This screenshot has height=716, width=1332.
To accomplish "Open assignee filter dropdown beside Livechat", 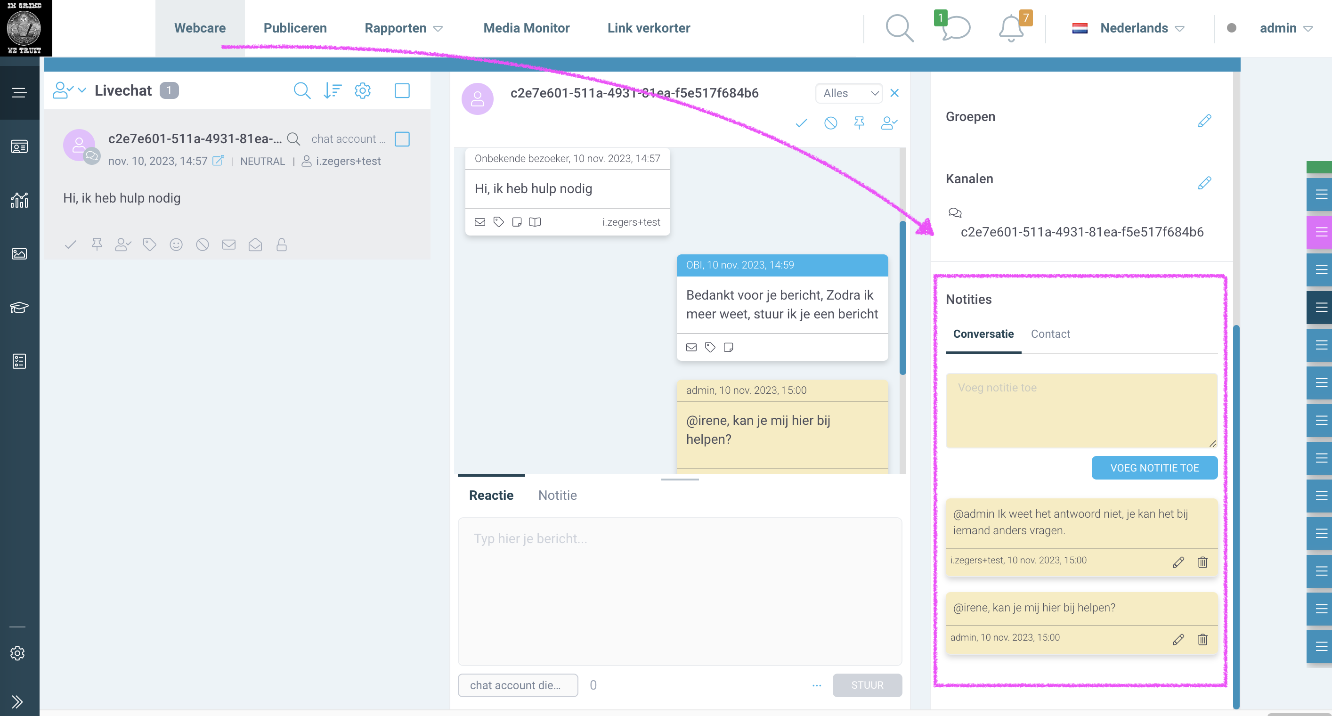I will coord(69,90).
